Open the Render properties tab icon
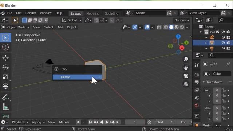233x131 pixels. pos(197,75)
